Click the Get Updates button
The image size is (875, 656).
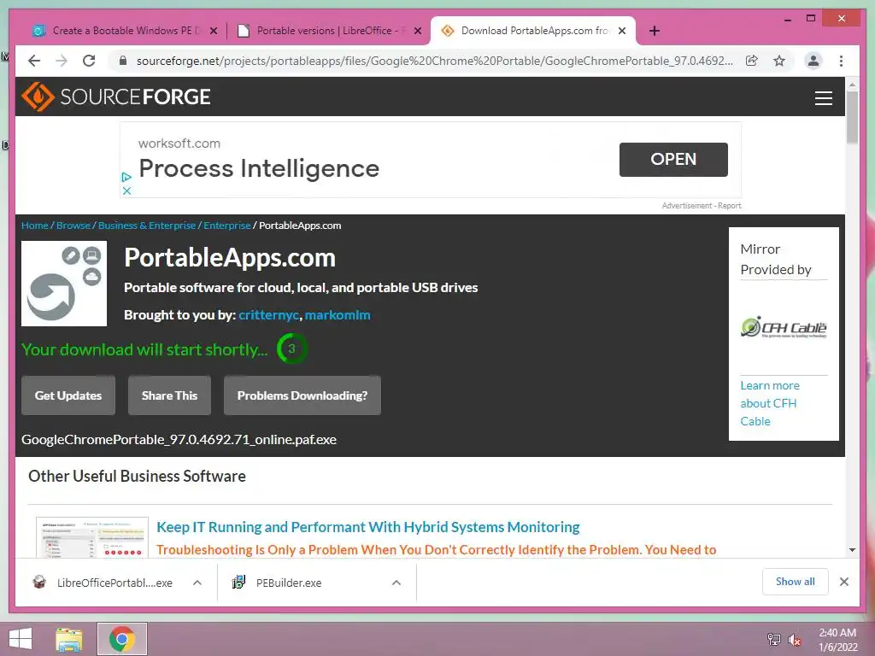[68, 395]
